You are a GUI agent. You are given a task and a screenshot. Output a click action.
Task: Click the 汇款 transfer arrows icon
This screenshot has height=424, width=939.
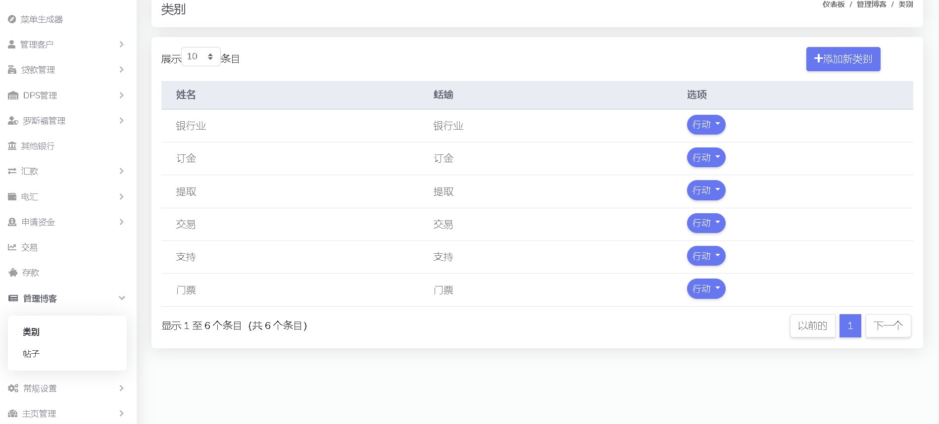click(x=12, y=171)
